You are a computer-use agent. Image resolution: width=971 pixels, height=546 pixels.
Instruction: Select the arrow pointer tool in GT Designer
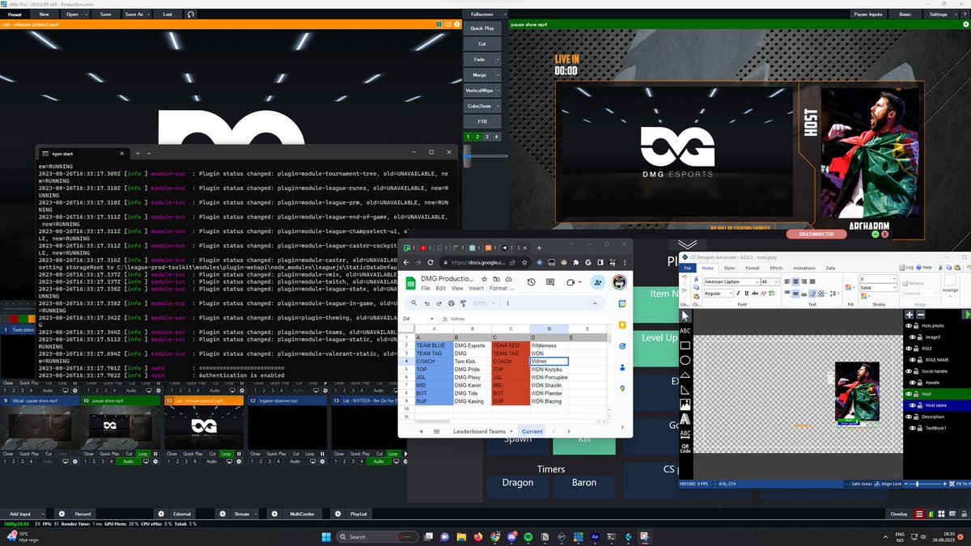685,315
